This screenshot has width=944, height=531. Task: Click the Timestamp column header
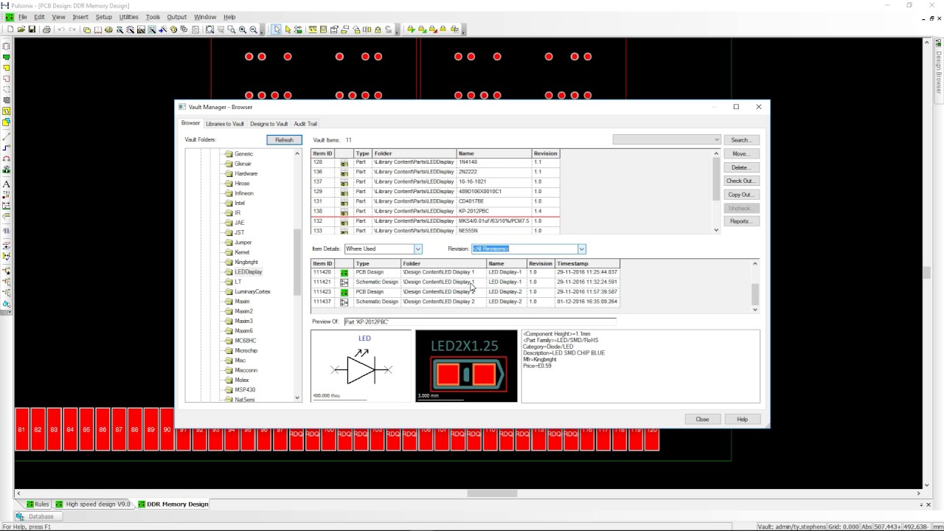coord(587,263)
